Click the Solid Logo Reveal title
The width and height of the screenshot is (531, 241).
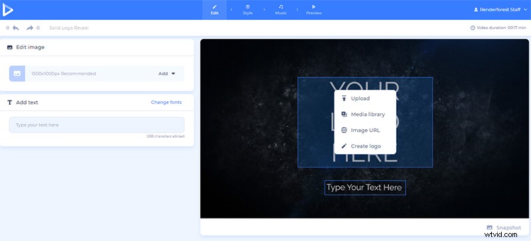point(69,28)
